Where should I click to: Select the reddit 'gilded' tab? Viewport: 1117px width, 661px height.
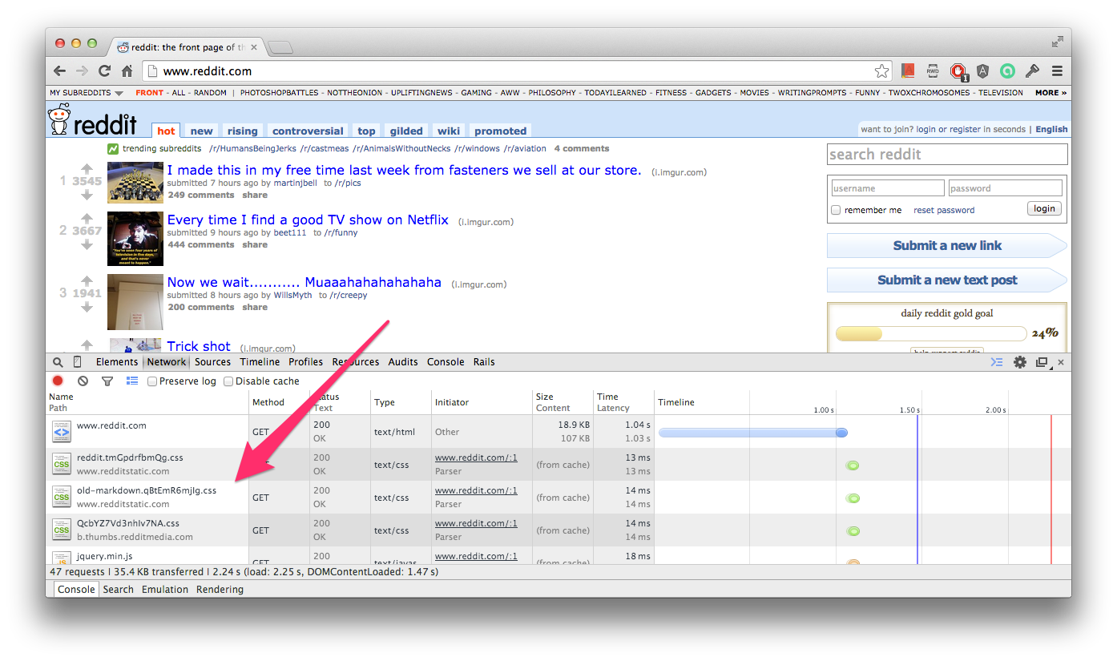(x=406, y=131)
